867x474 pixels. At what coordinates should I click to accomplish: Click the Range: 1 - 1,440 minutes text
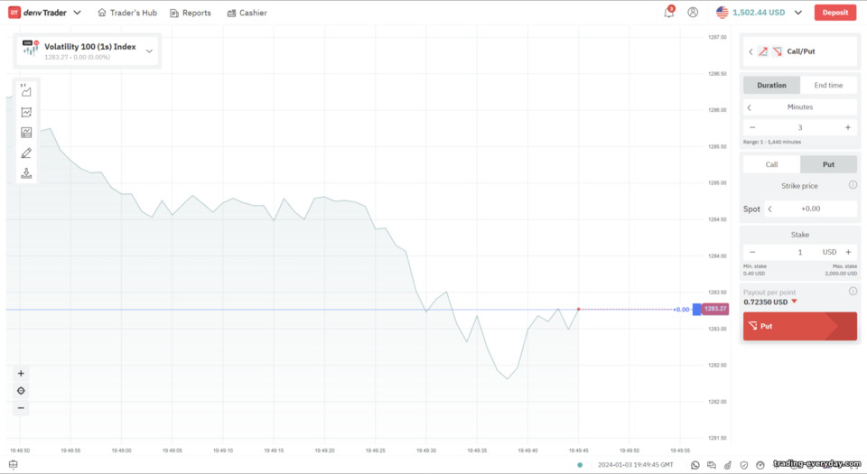click(x=772, y=142)
